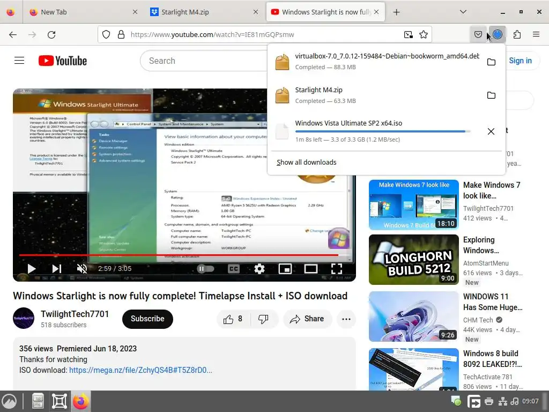Show Starlight M4.zip in folder
Viewport: 549px width, 412px height.
click(491, 95)
